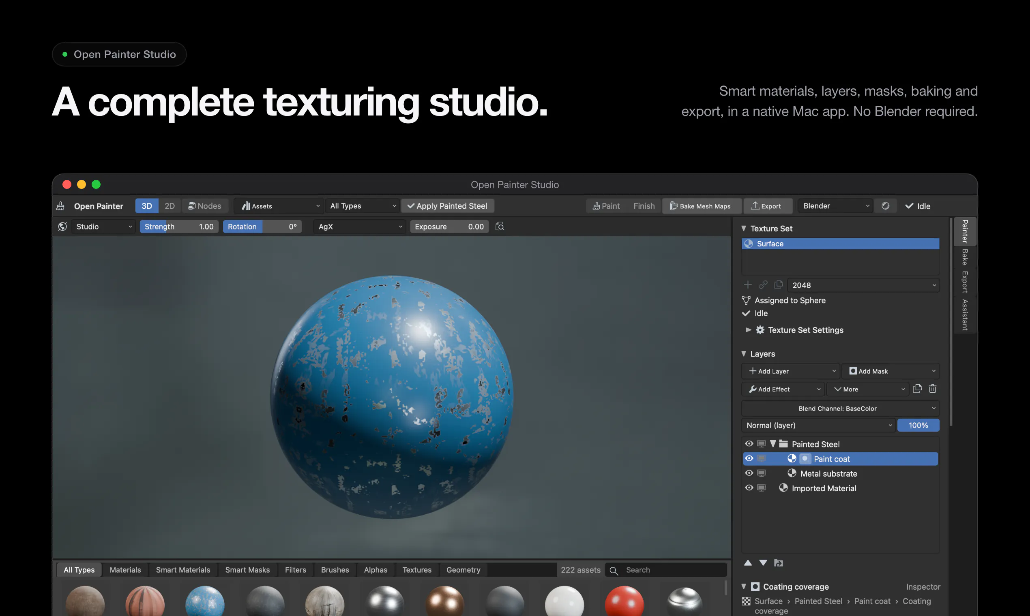Toggle Metal substrate layer eye icon
1030x616 pixels.
coord(749,473)
